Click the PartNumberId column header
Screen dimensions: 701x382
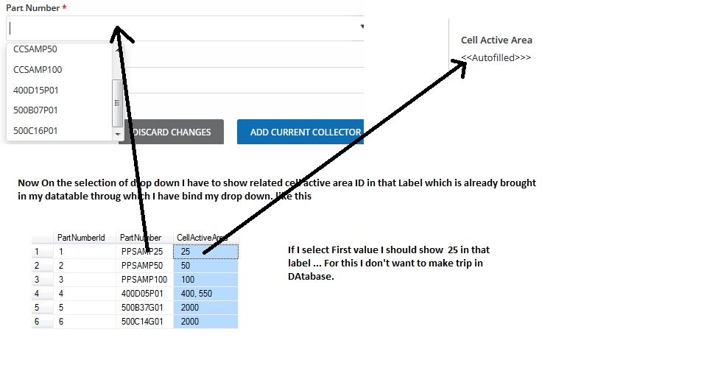point(81,238)
